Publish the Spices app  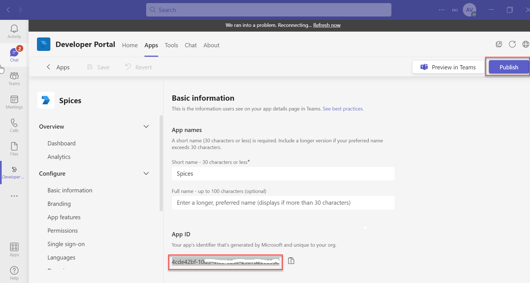509,67
